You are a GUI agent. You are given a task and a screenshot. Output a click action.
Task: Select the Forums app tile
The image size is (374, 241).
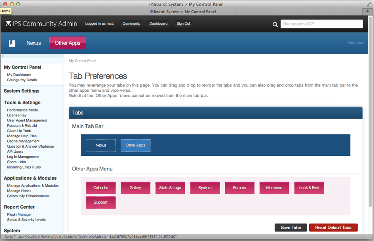coord(239,188)
